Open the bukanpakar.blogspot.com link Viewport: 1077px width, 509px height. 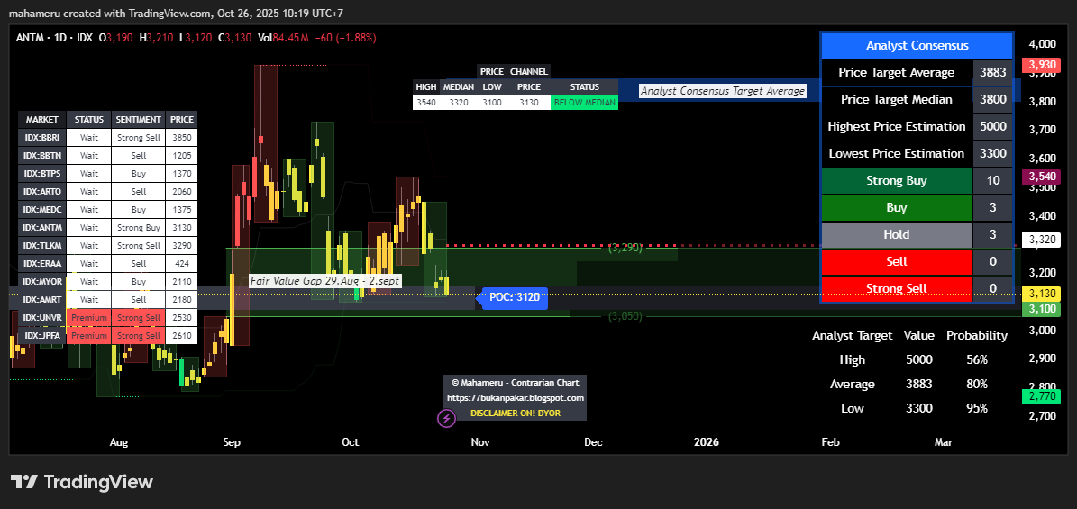516,397
